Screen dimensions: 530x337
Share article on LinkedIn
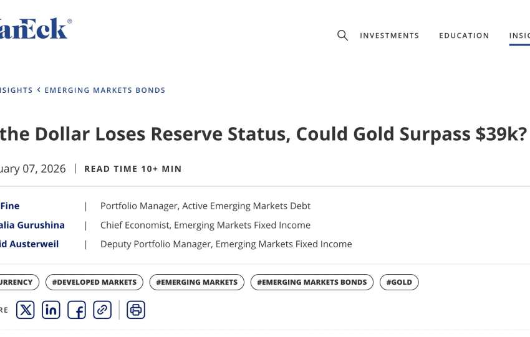[51, 310]
